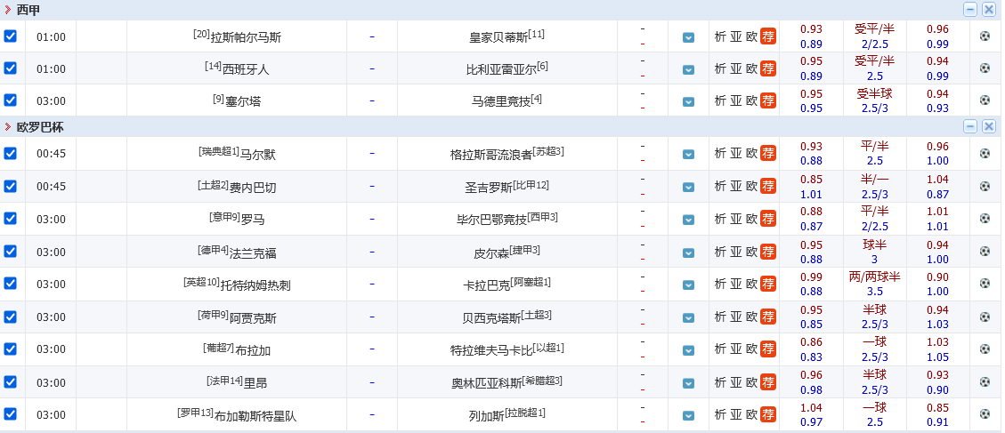The width and height of the screenshot is (1005, 433).
Task: Open 析 analysis link for 马德里竞技 match
Action: (720, 100)
